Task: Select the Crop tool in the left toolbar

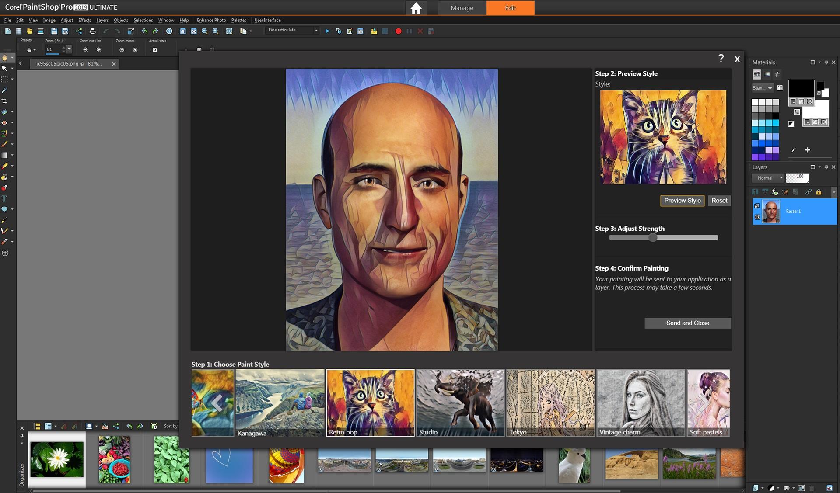Action: pos(4,101)
